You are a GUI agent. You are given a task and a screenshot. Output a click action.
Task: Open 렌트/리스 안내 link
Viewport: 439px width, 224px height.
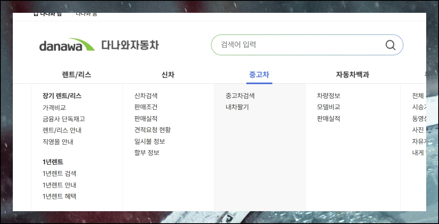pos(62,130)
